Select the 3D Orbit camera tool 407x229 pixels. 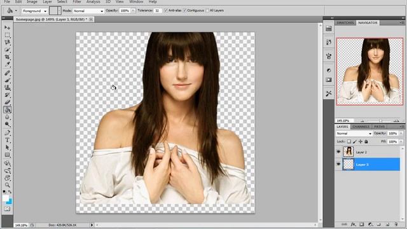pyautogui.click(x=7, y=171)
